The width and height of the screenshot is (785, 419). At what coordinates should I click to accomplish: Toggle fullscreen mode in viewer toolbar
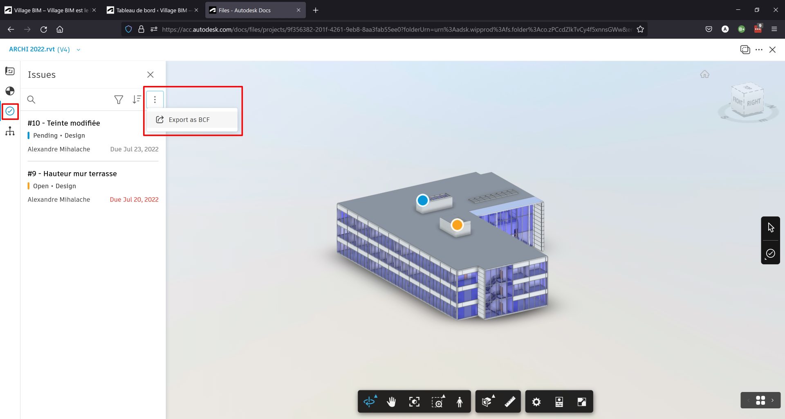(x=581, y=402)
